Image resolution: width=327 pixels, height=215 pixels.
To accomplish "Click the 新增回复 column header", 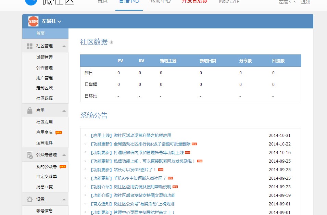I will point(208,61).
